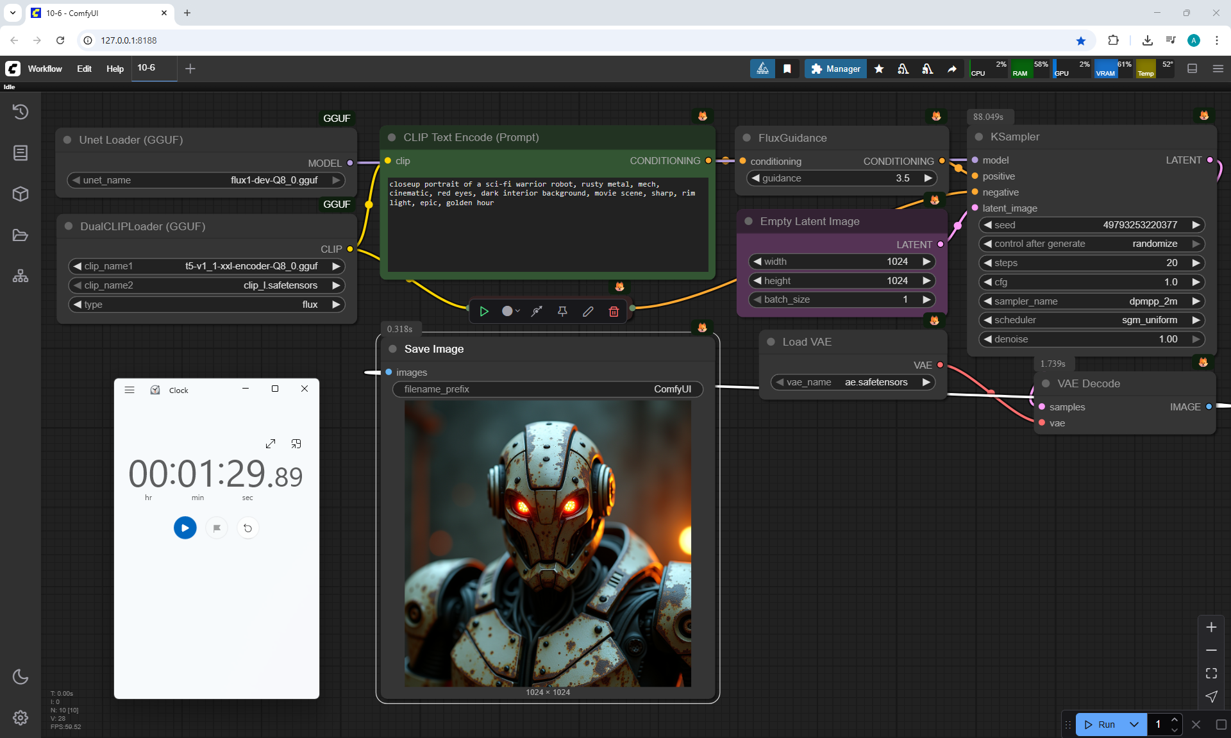
Task: Click the pin icon on node toolbar
Action: point(562,312)
